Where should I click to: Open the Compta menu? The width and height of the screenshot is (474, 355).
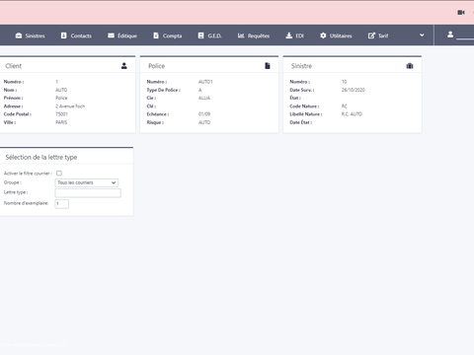(x=168, y=35)
